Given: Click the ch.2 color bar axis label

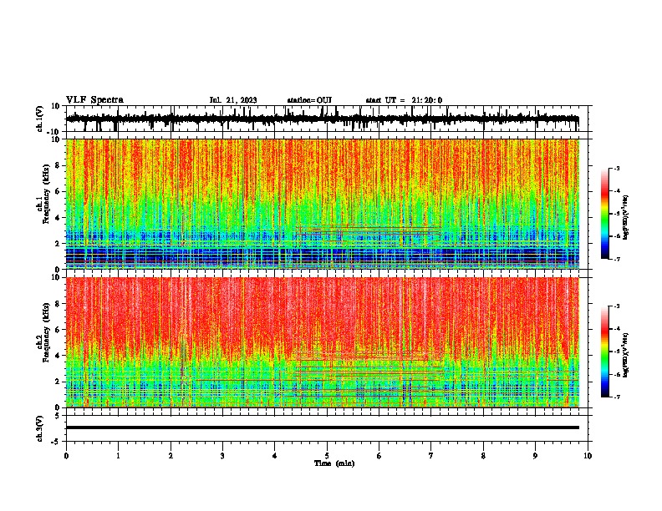Looking at the screenshot, I should (x=626, y=355).
